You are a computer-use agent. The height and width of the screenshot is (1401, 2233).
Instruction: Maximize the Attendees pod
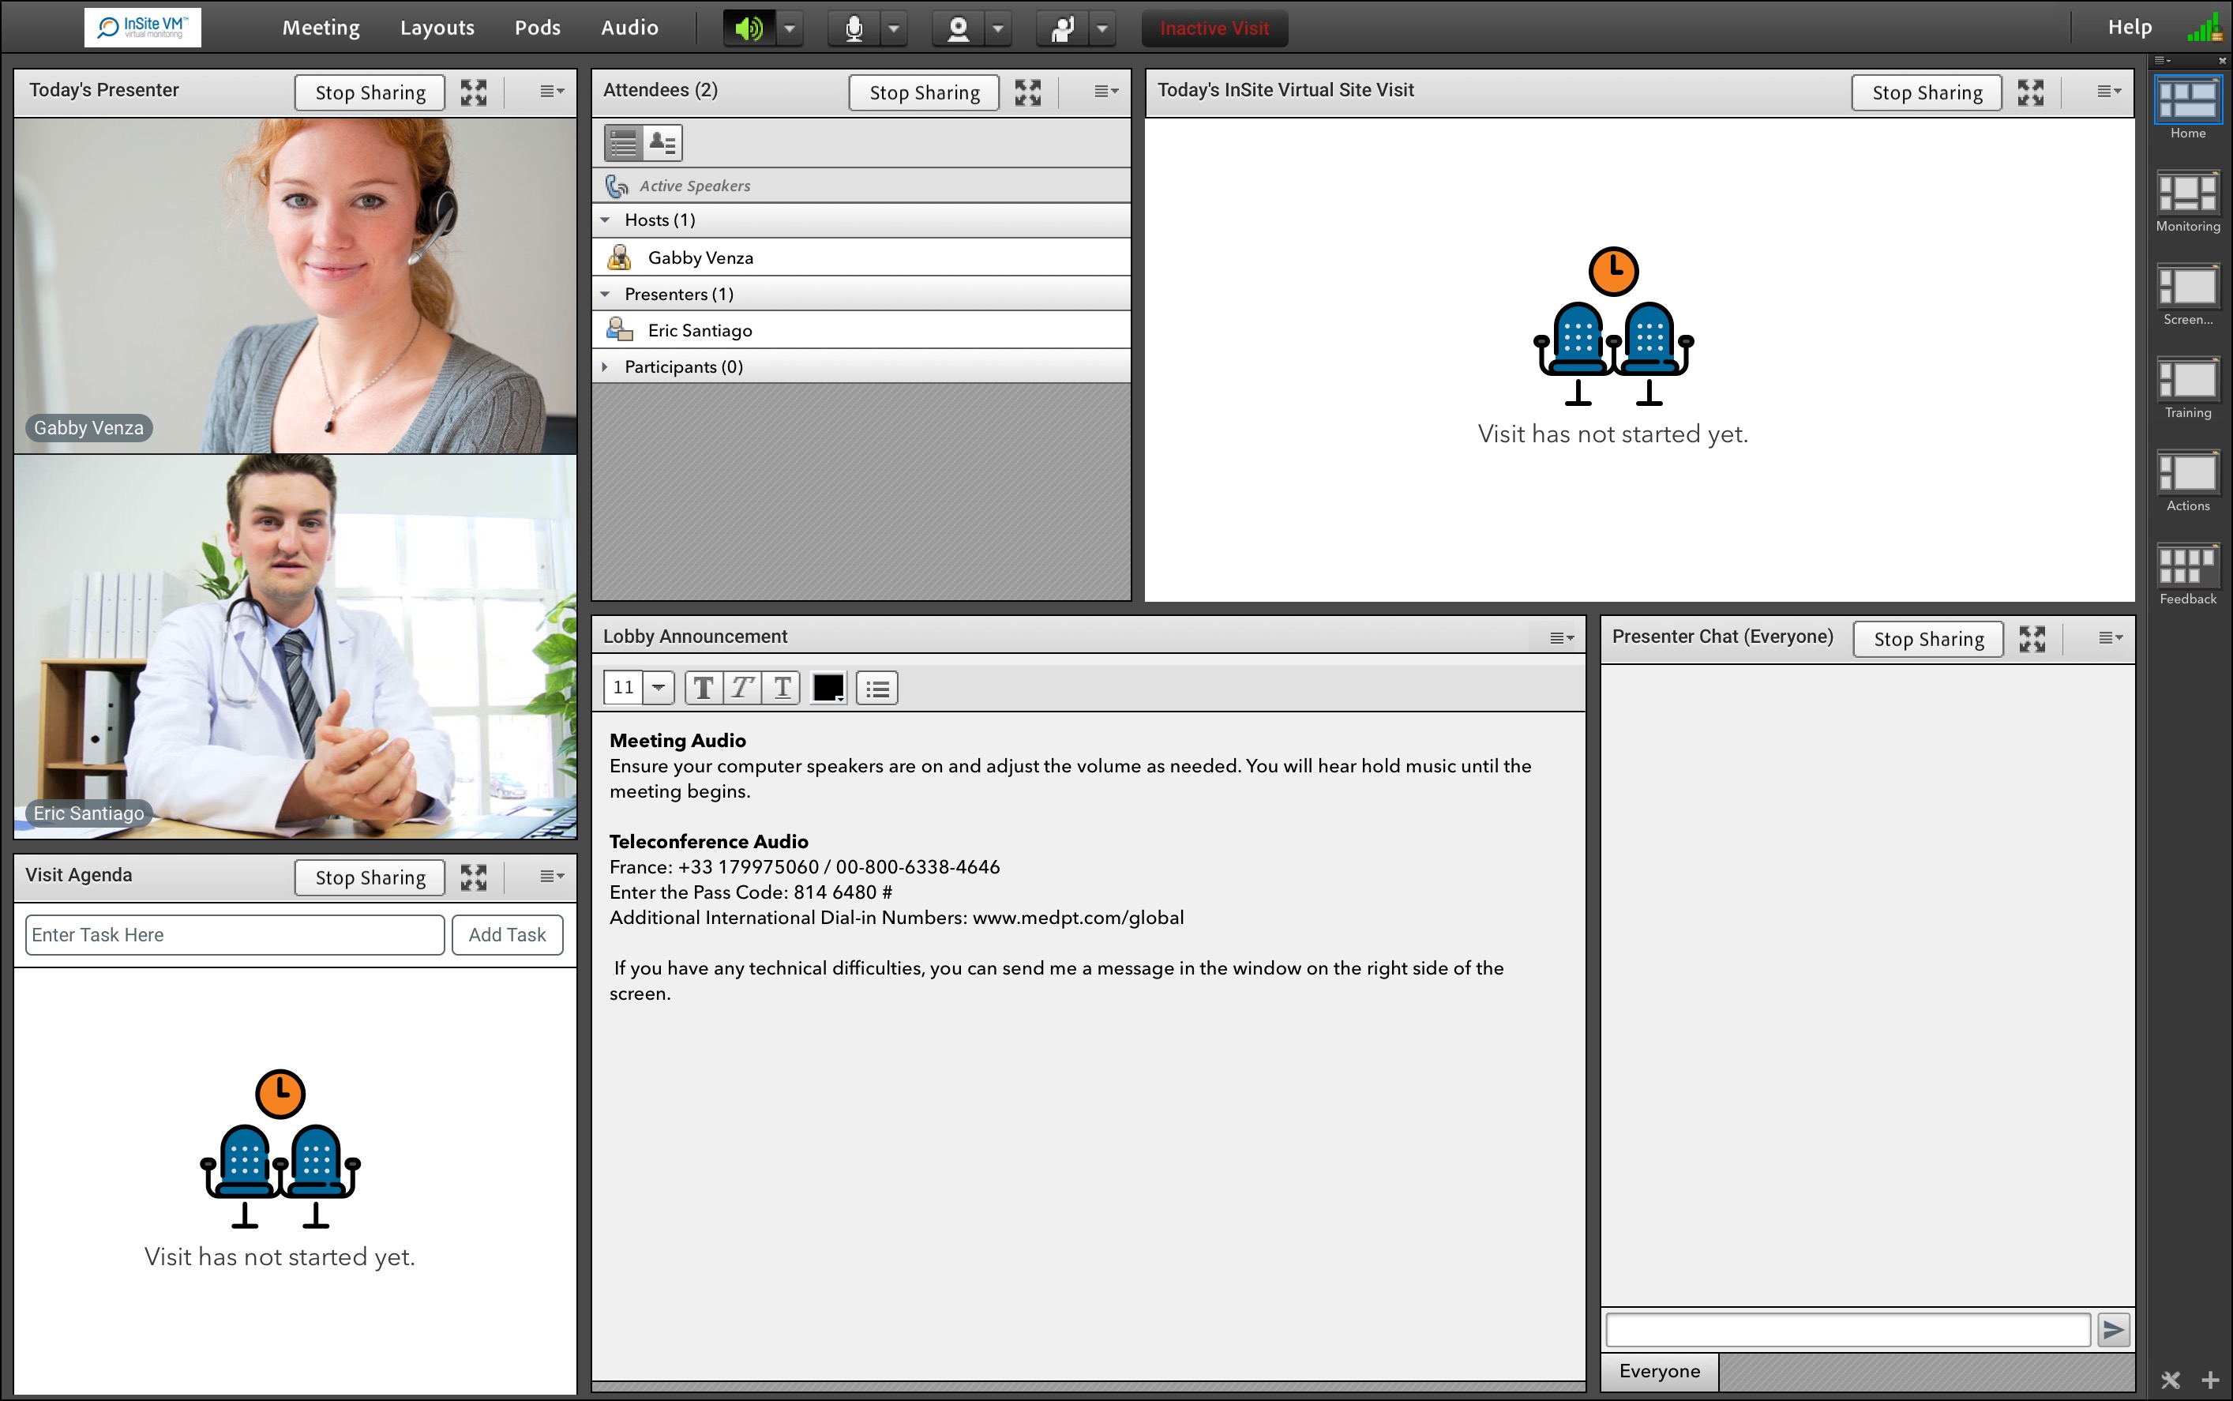(x=1027, y=92)
